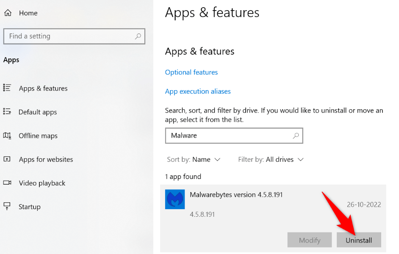Screen dimensions: 399x254
Task: Click the Malwarebytes app logo
Action: (175, 199)
